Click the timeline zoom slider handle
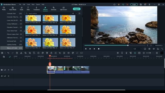Screen dimensions: 165x93 pyautogui.click(x=150, y=53)
